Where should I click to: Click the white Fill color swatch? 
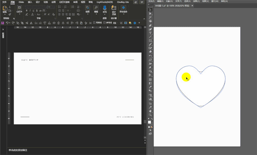[x=149, y=122]
